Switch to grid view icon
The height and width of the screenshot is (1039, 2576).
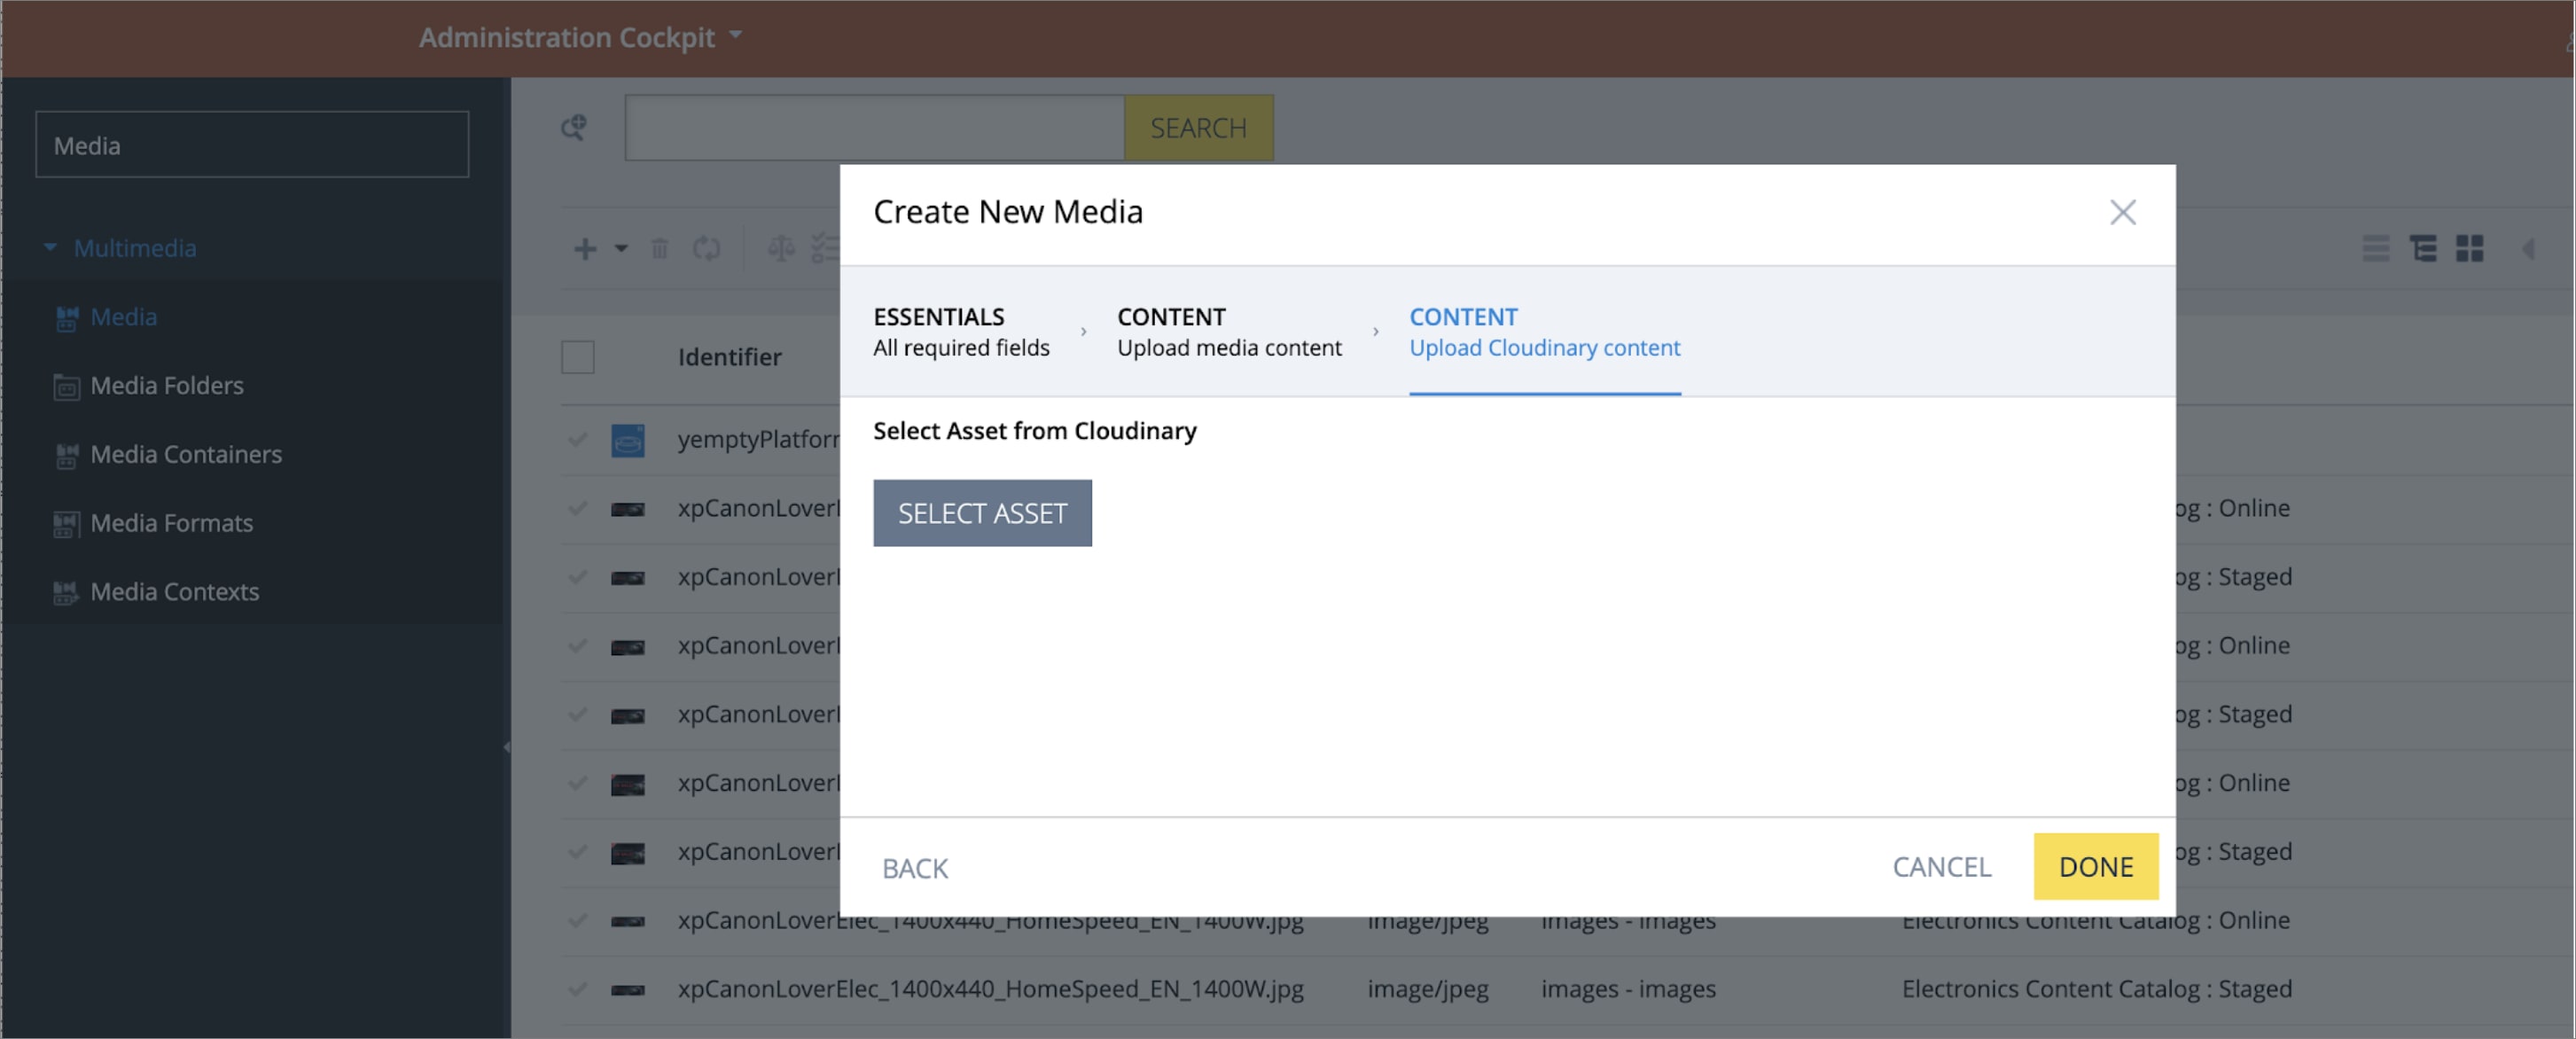coord(2469,248)
